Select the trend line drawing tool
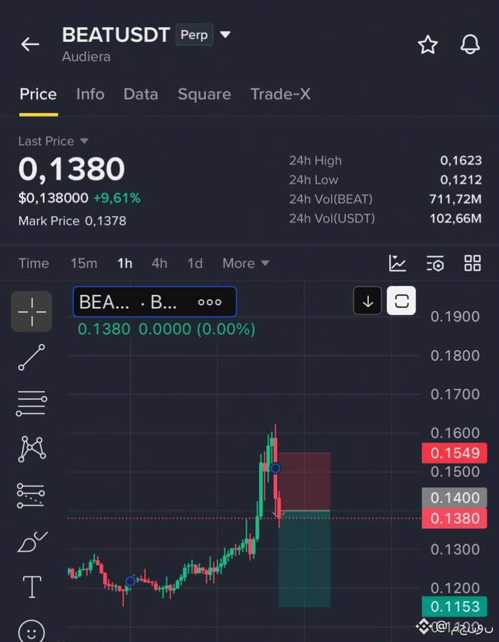The image size is (499, 642). pos(31,357)
